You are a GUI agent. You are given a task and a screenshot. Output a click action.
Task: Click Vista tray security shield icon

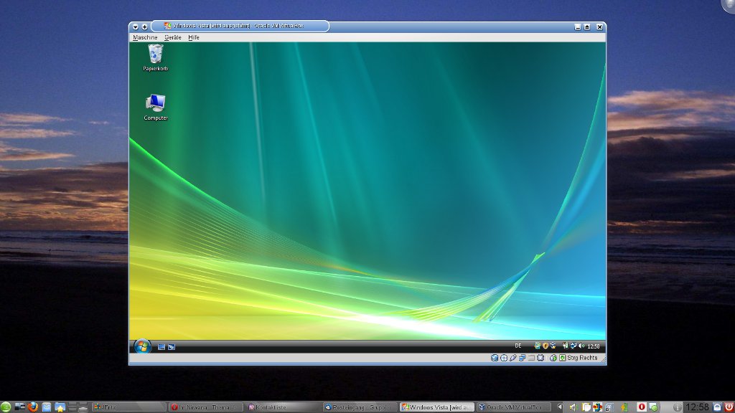coord(546,346)
